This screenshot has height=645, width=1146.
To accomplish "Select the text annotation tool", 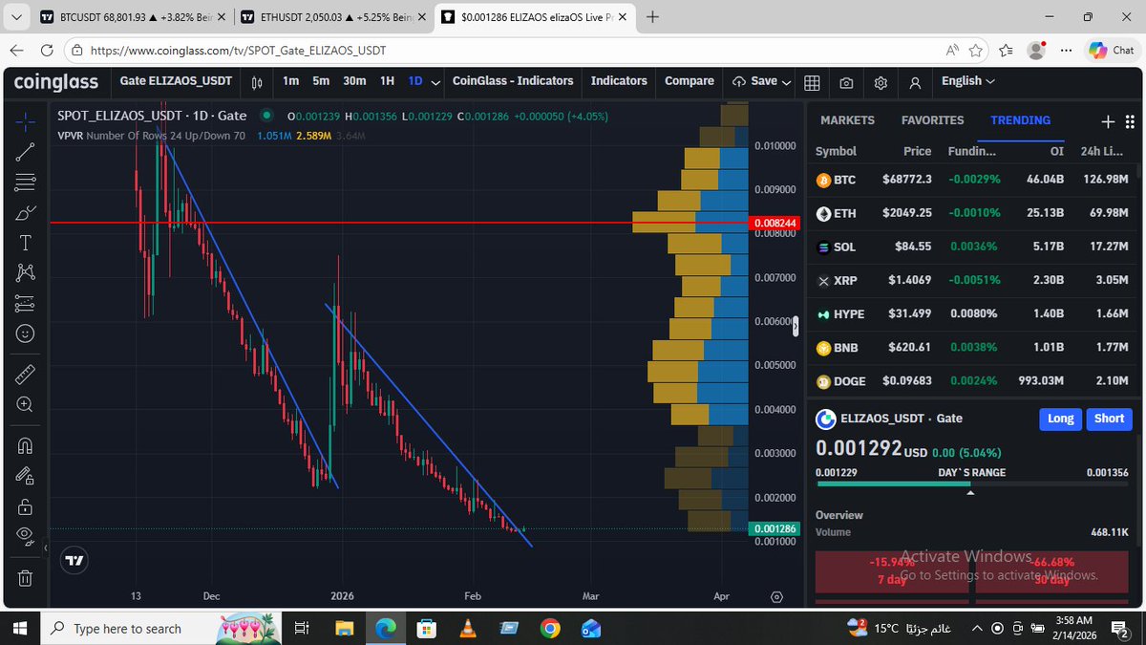I will tap(26, 243).
